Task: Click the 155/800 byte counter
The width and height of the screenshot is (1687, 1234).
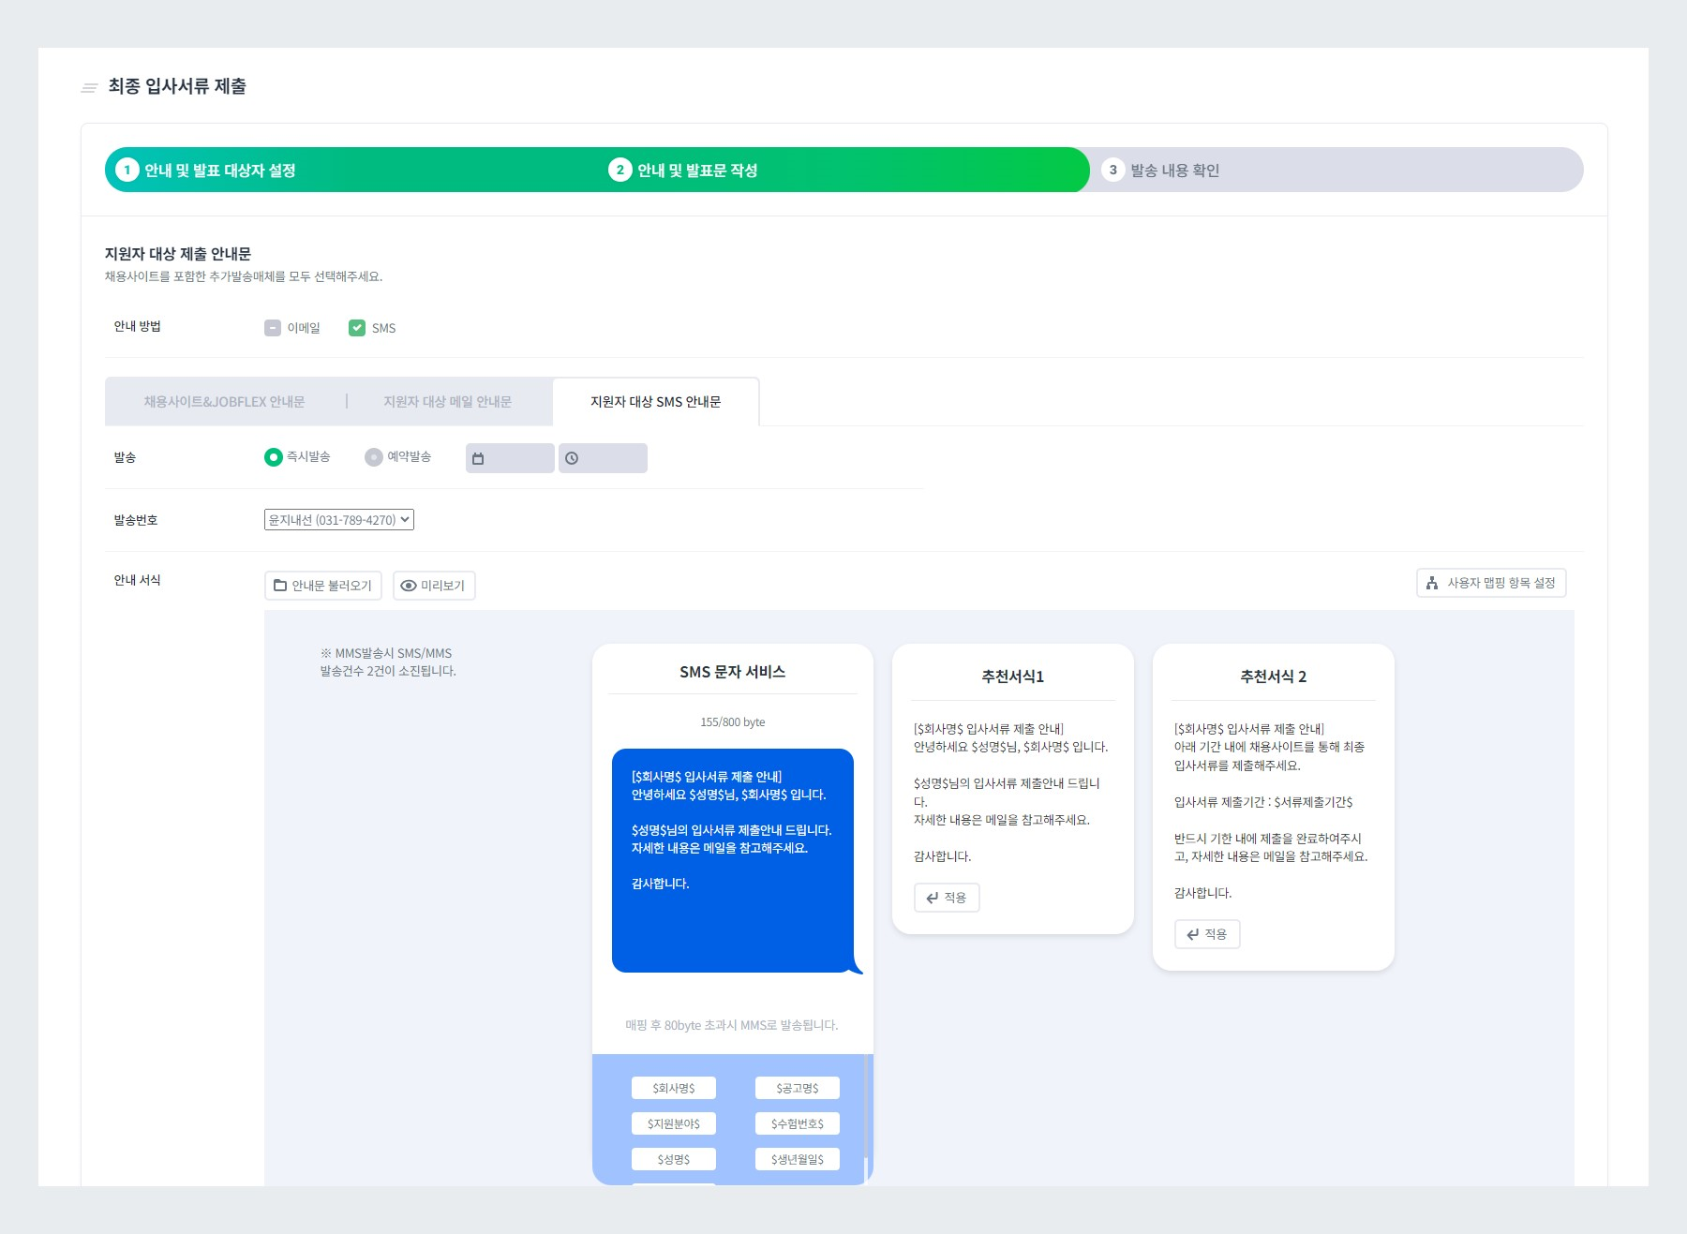Action: [x=733, y=722]
